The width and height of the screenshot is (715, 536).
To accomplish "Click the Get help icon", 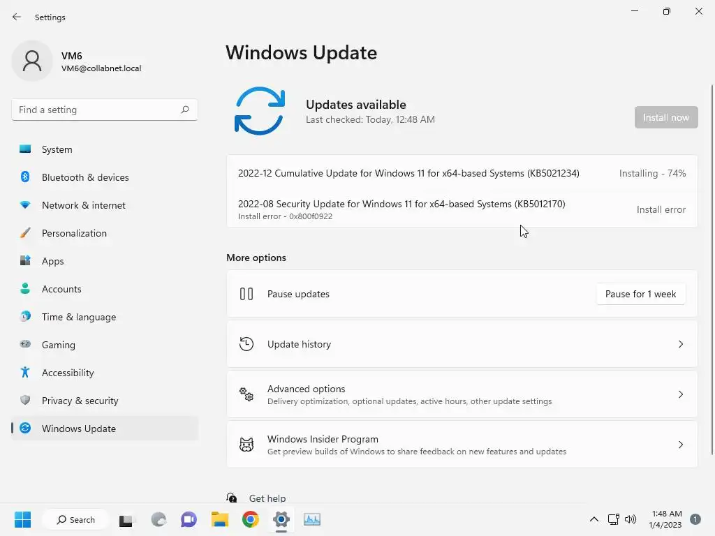I will [232, 498].
